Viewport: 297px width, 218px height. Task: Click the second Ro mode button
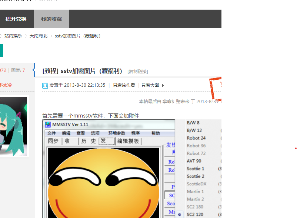[170, 170]
